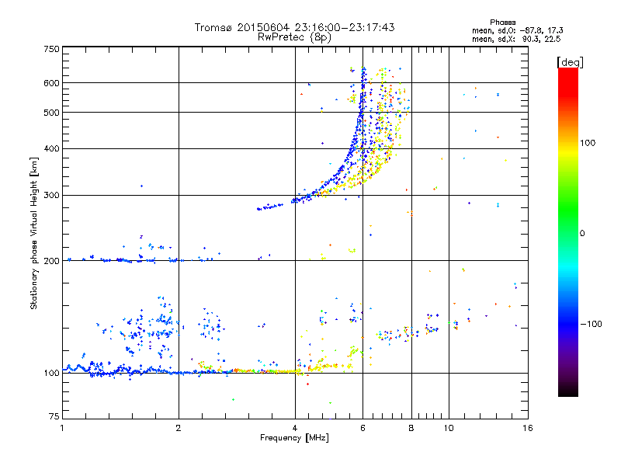Click the '[deg]' colorbar unit label
This screenshot has height=466, width=621.
[x=570, y=62]
